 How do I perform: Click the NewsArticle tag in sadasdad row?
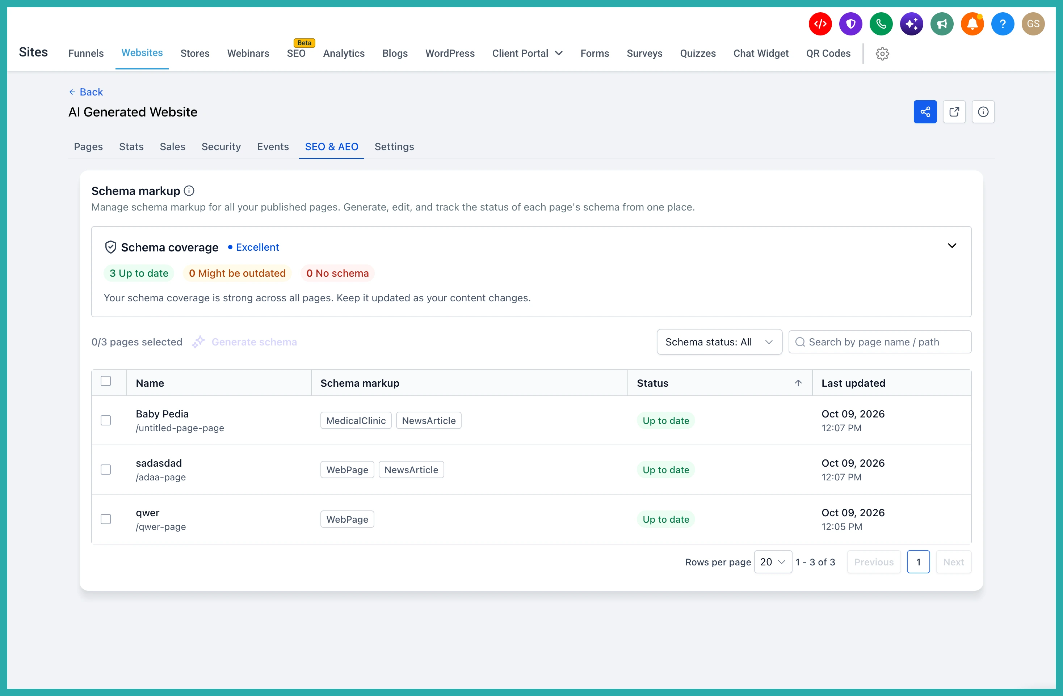[411, 469]
